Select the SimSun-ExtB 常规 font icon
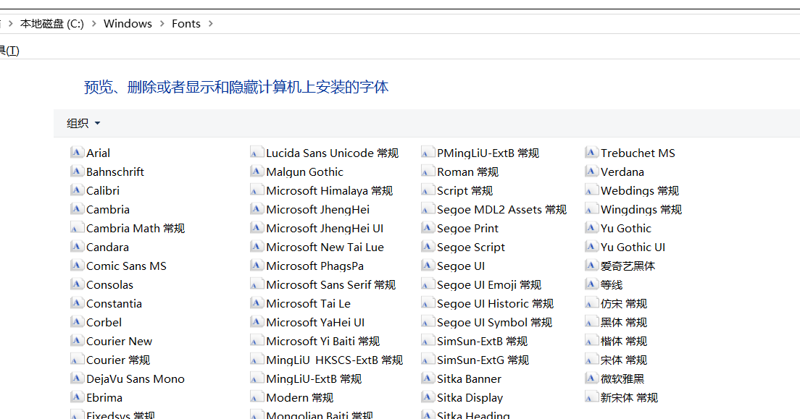 (x=428, y=341)
